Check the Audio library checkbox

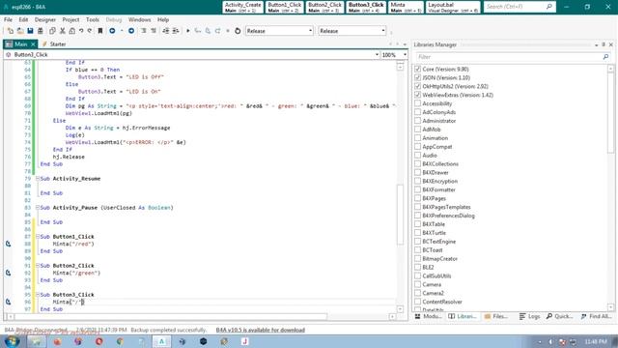coord(417,156)
